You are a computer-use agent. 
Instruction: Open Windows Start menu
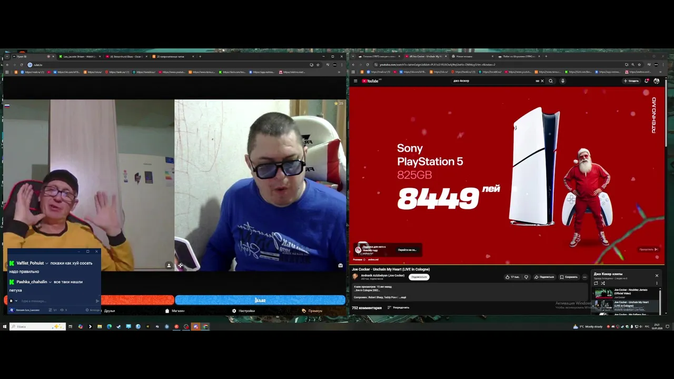4,326
